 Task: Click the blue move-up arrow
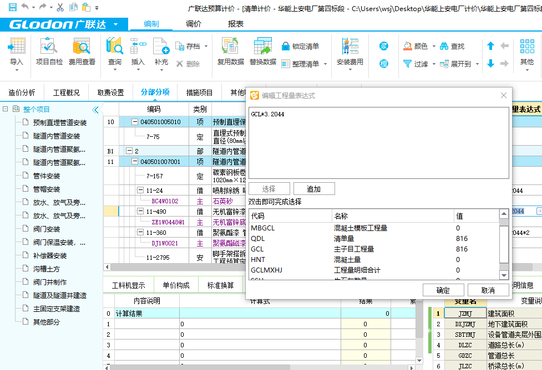click(x=490, y=45)
